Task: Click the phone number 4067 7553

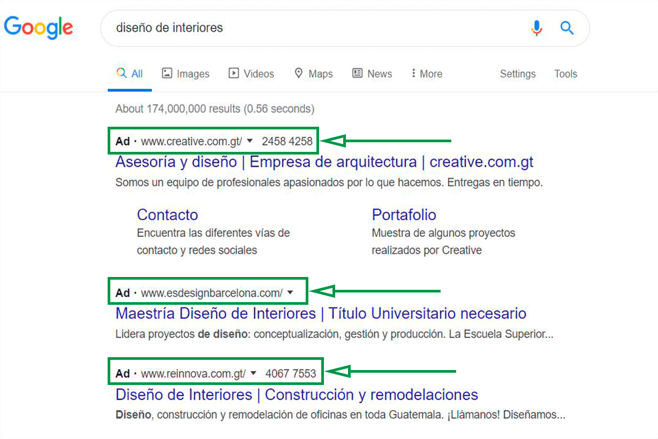Action: click(291, 373)
